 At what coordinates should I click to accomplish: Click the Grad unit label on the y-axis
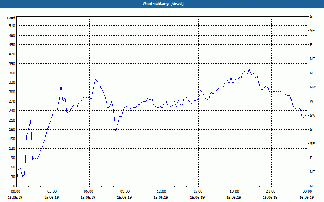pyautogui.click(x=11, y=18)
